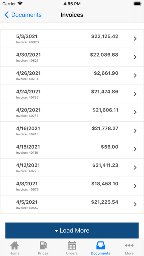This screenshot has height=256, width=144.
Task: Open chevron for invoice 40657
Action: 135,204
